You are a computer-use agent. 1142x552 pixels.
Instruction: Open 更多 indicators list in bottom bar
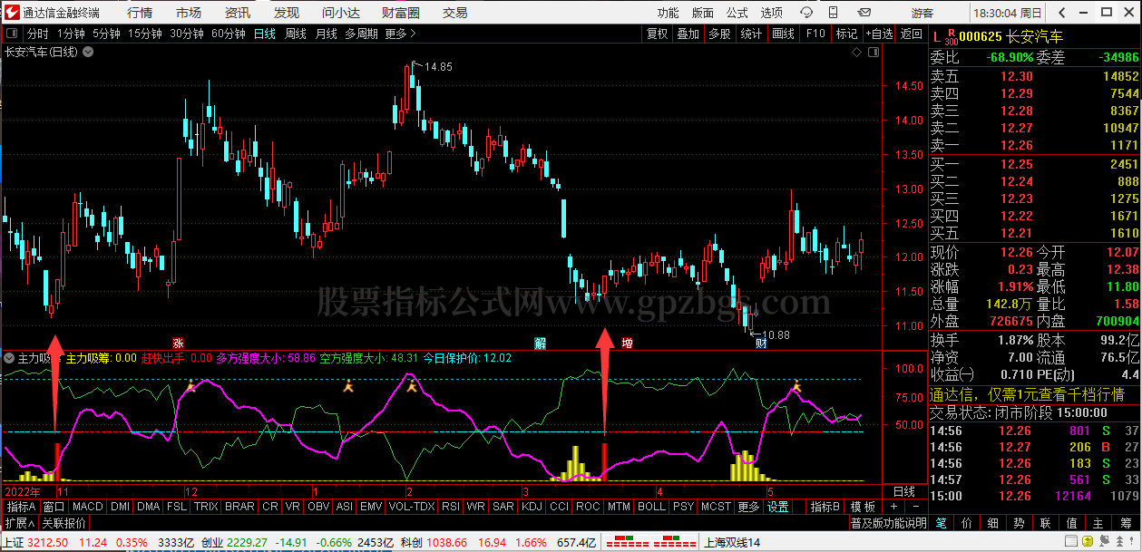(748, 507)
